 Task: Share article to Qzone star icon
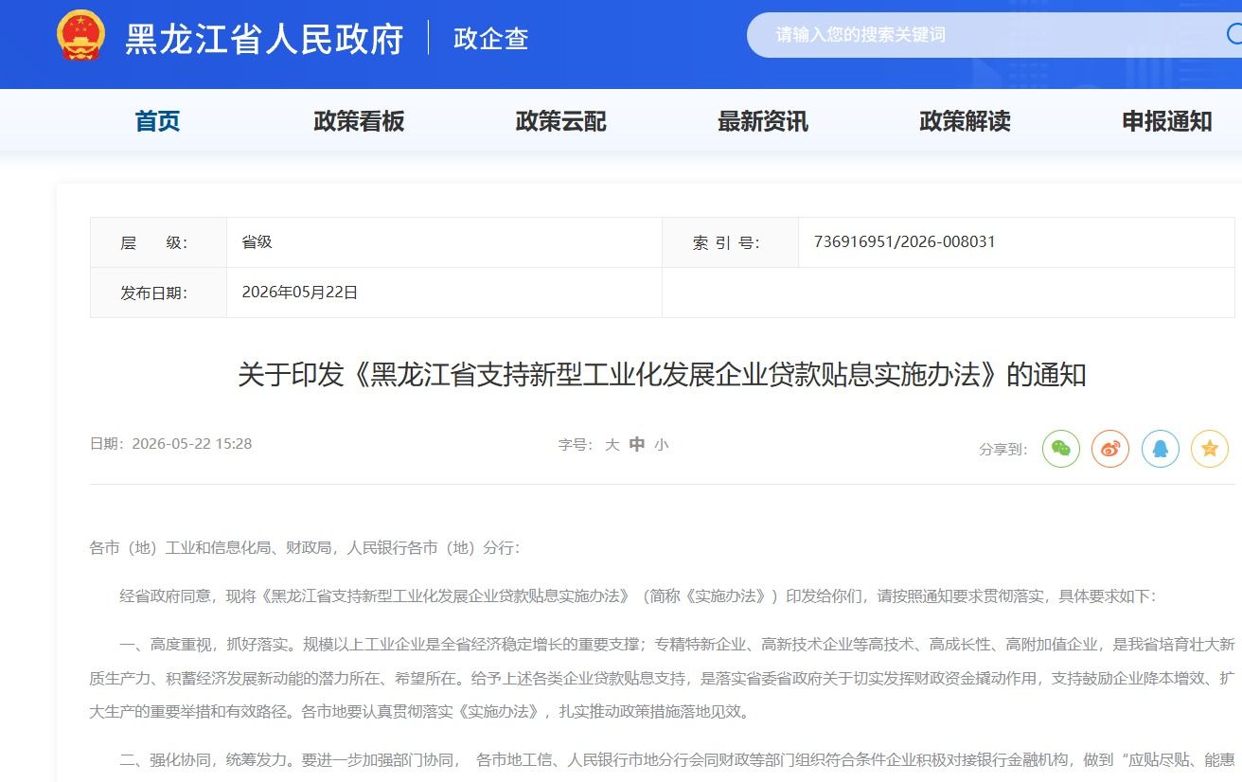coord(1209,448)
